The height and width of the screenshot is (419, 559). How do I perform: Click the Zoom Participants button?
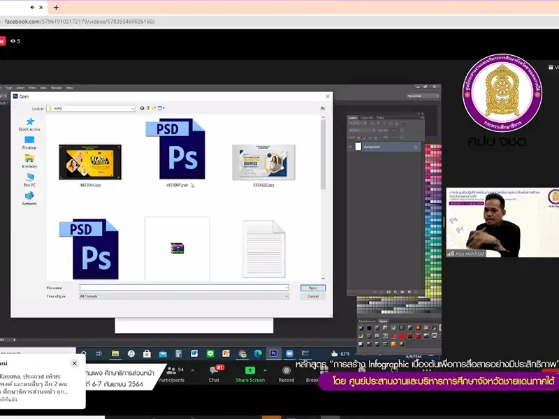171,374
